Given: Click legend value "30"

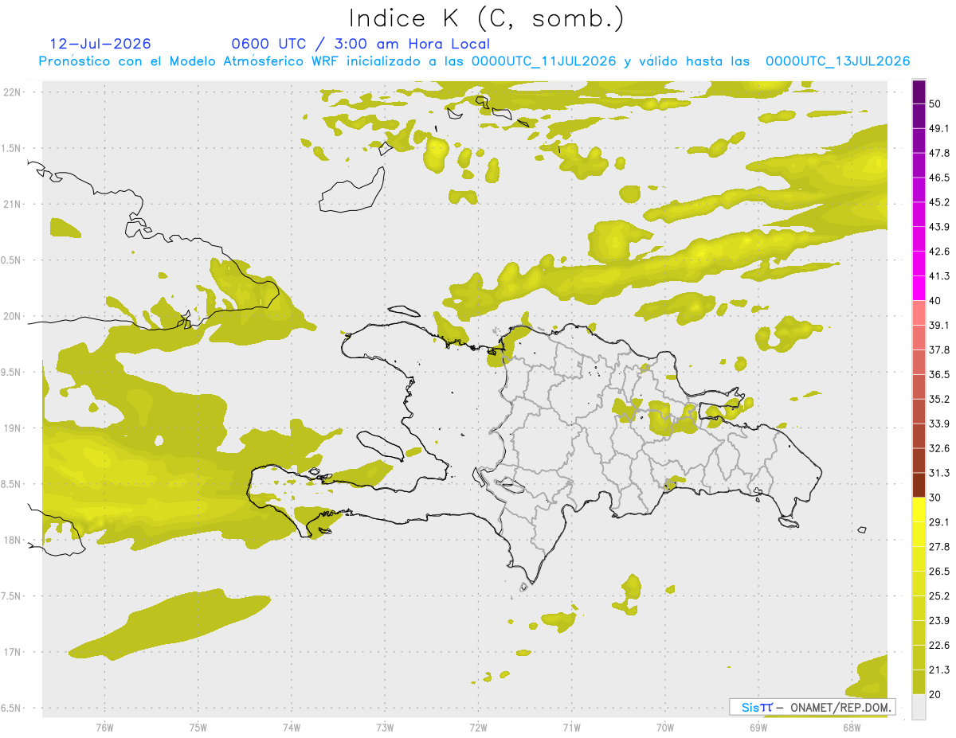Looking at the screenshot, I should 936,498.
